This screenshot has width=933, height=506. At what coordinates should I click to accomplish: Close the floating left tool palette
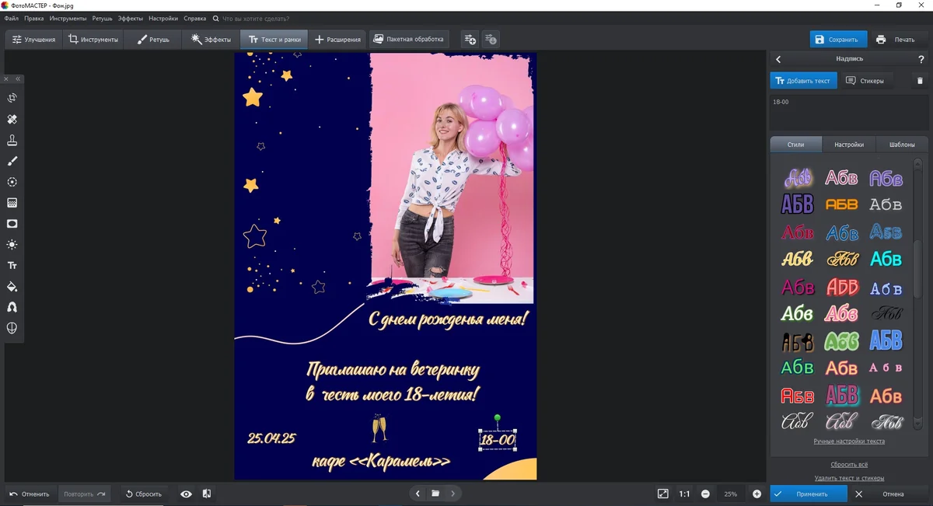7,79
